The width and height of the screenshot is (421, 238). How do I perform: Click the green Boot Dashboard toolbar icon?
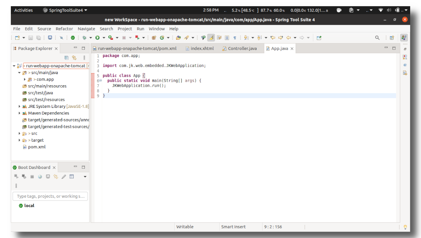(73, 38)
